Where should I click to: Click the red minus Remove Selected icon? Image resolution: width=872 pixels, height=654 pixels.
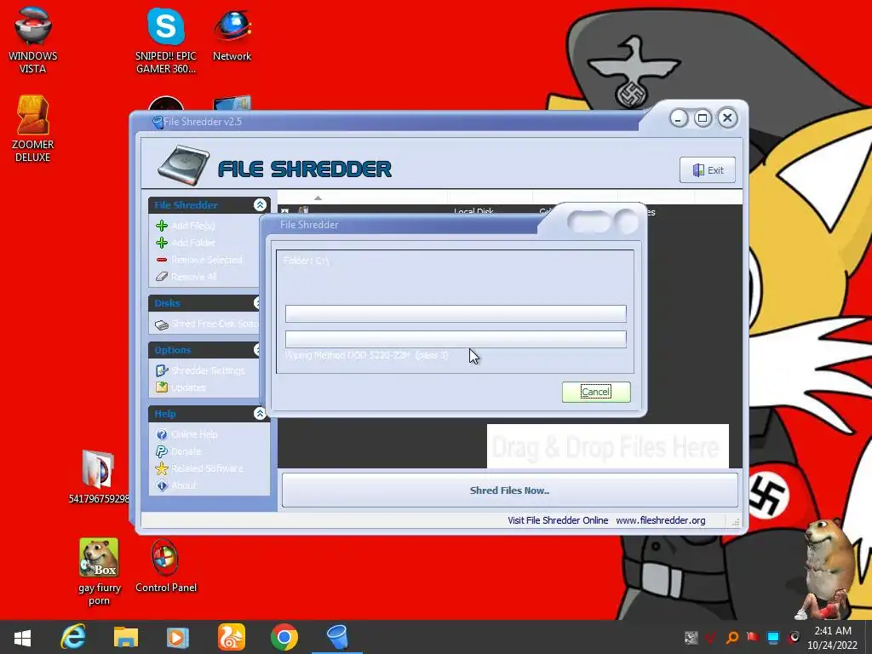(x=162, y=260)
